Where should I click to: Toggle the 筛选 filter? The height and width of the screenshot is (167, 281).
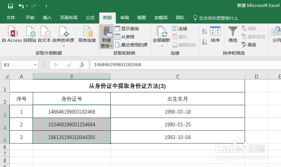tap(233, 35)
